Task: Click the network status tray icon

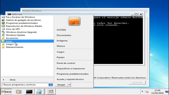Action: 147,92
